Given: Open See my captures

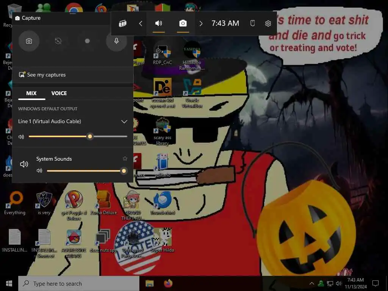Looking at the screenshot, I should coord(42,75).
